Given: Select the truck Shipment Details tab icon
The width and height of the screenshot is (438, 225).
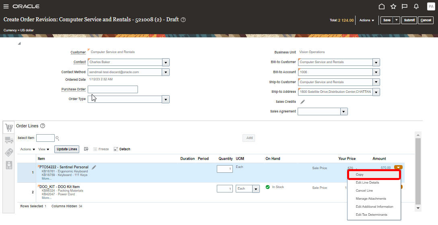Looking at the screenshot, I should tap(9, 140).
